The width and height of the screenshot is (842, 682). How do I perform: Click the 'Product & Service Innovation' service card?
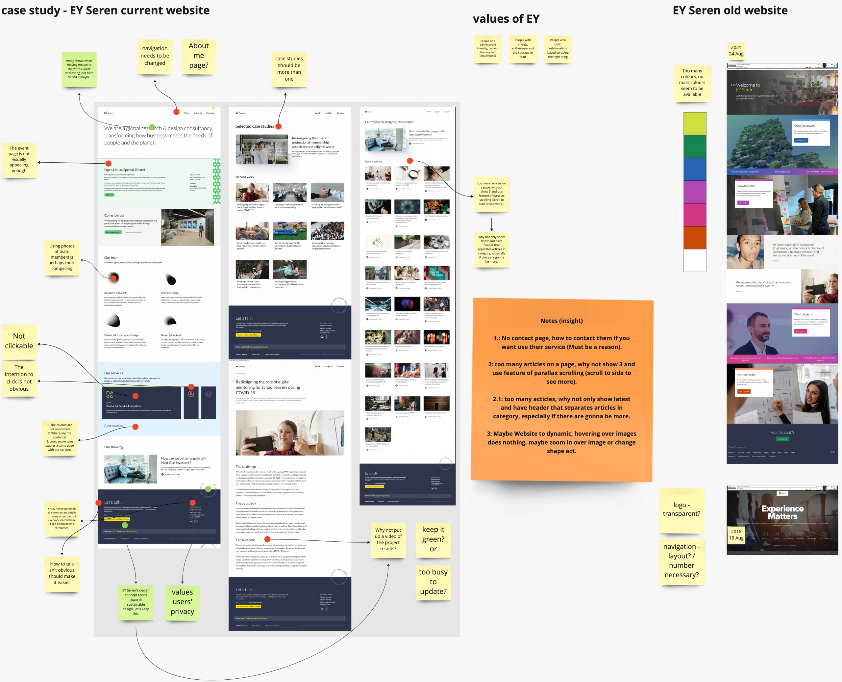tap(142, 403)
